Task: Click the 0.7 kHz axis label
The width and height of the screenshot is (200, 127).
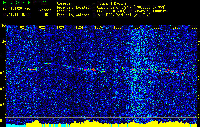Action: click(x=2, y=105)
